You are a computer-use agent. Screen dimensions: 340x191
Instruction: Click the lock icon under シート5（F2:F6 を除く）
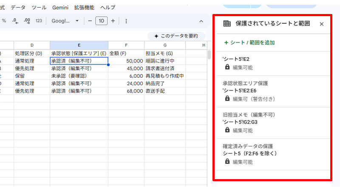tap(227, 161)
